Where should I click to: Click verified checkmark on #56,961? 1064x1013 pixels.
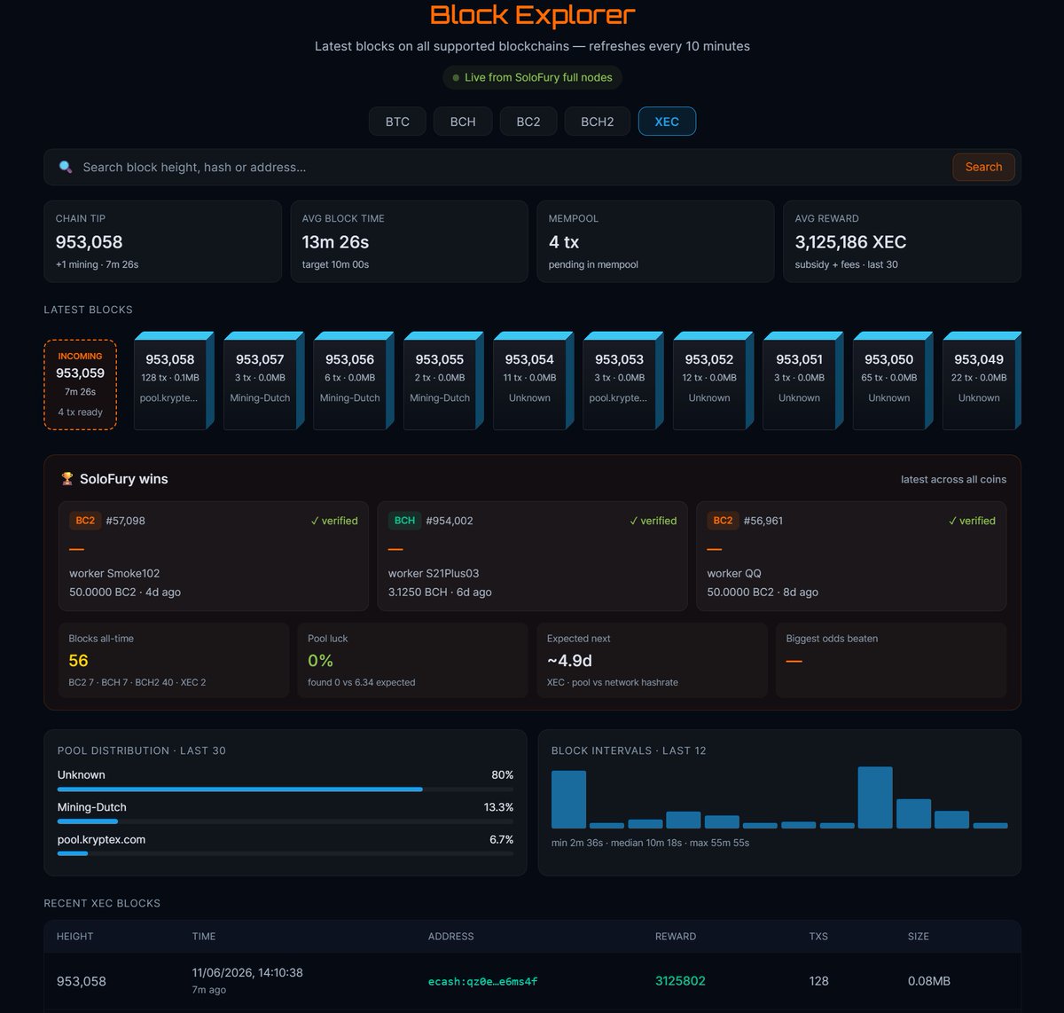tap(972, 521)
